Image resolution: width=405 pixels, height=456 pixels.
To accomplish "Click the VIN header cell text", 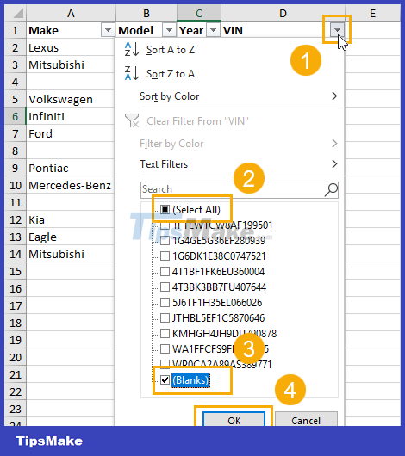I will point(233,30).
